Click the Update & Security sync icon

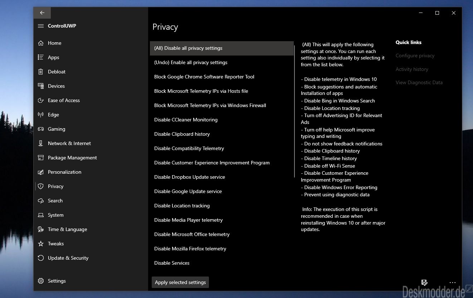(41, 258)
